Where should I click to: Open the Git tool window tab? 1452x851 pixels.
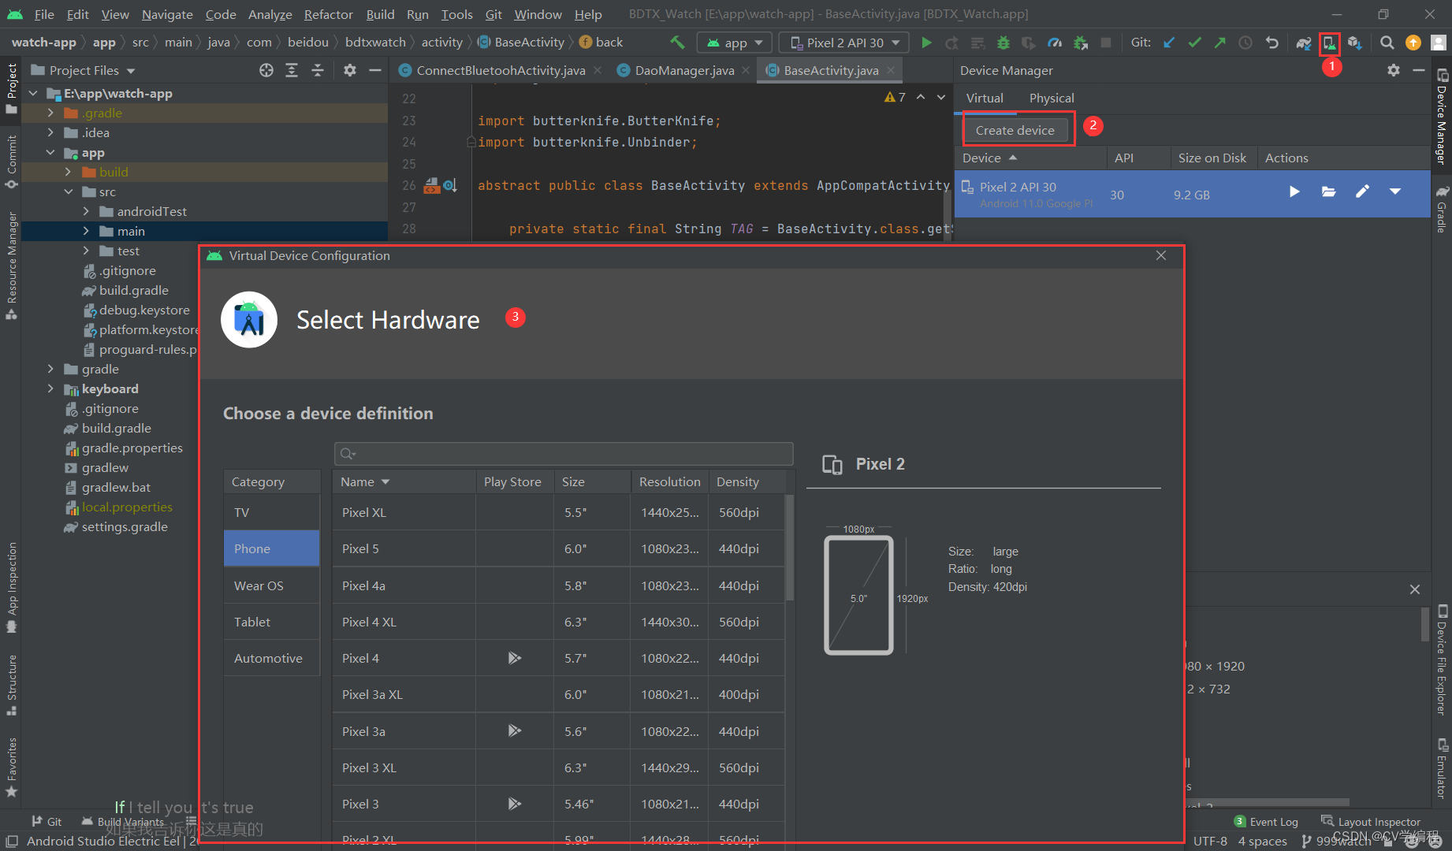[47, 821]
